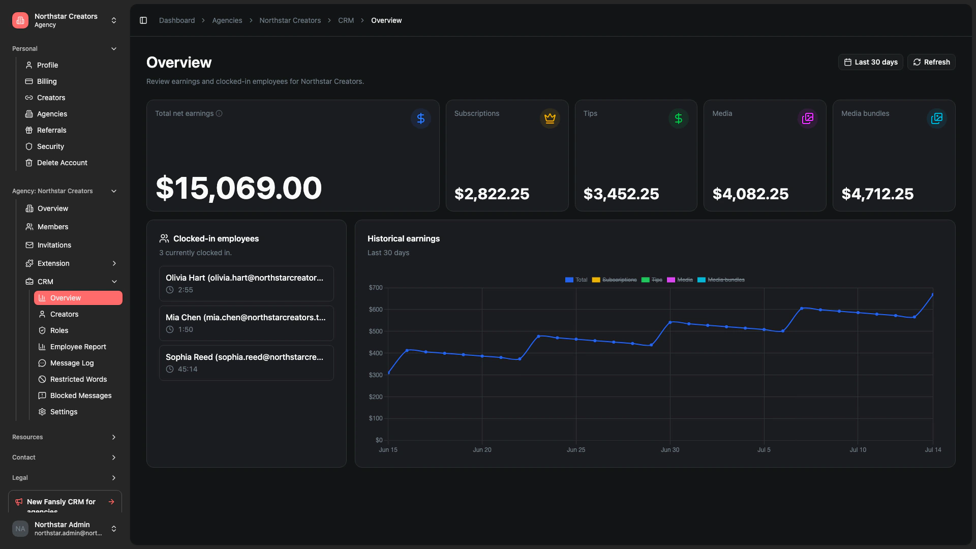976x549 pixels.
Task: Click the Clocked-in employees people icon
Action: tap(164, 238)
